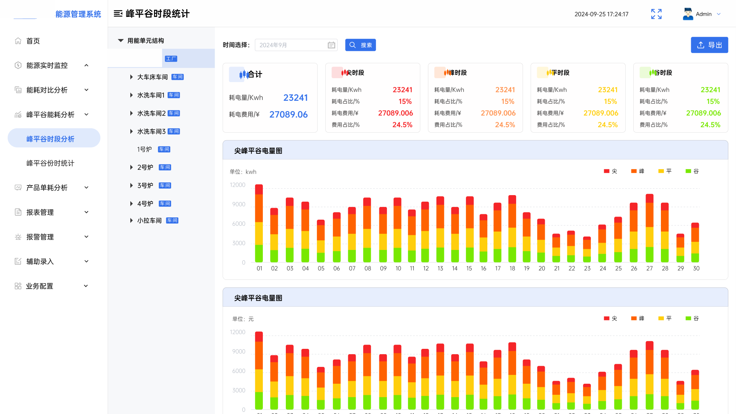Click the calendar icon in date field
This screenshot has width=736, height=414.
(331, 45)
